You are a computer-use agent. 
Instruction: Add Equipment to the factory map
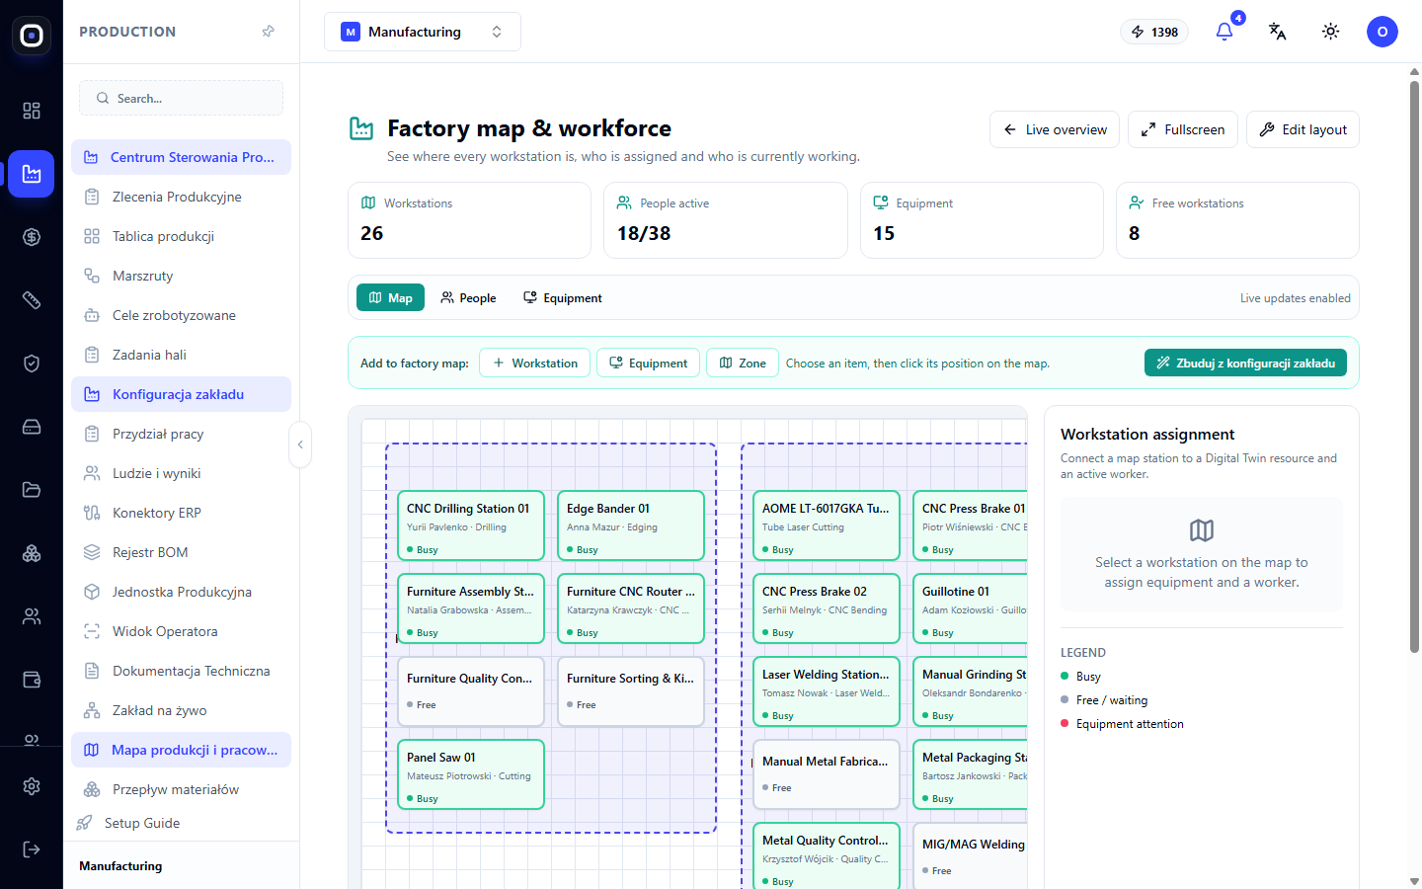tap(649, 363)
